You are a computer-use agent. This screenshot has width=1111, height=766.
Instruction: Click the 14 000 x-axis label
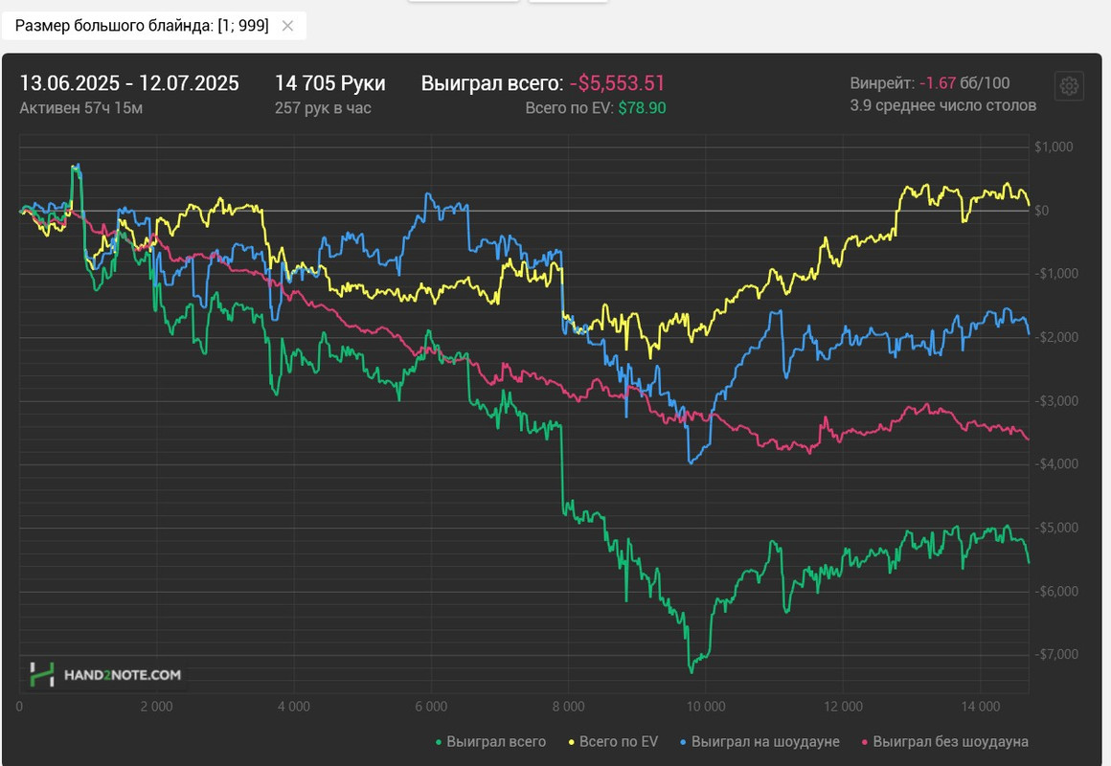point(981,707)
